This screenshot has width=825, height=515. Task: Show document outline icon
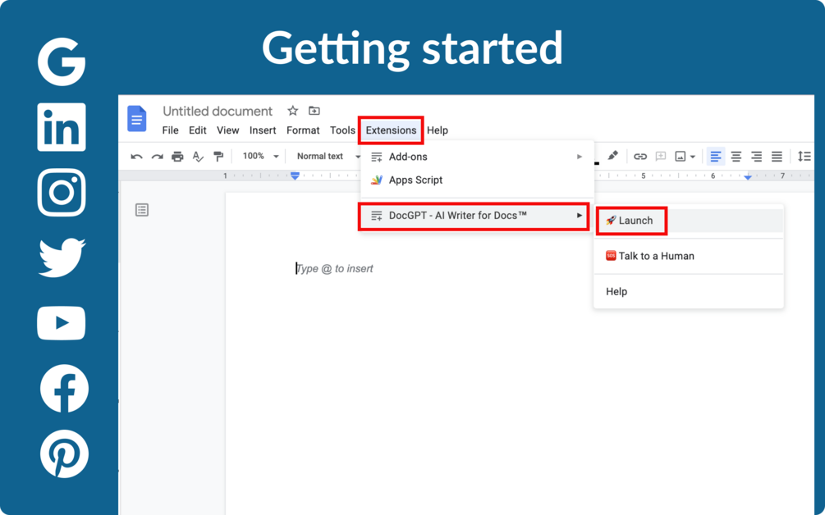coord(141,210)
